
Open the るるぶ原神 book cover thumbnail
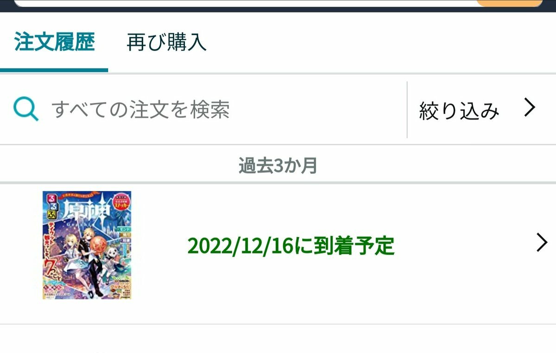87,245
